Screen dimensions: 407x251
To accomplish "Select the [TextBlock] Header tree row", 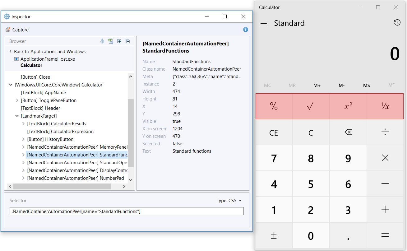I will (x=40, y=108).
